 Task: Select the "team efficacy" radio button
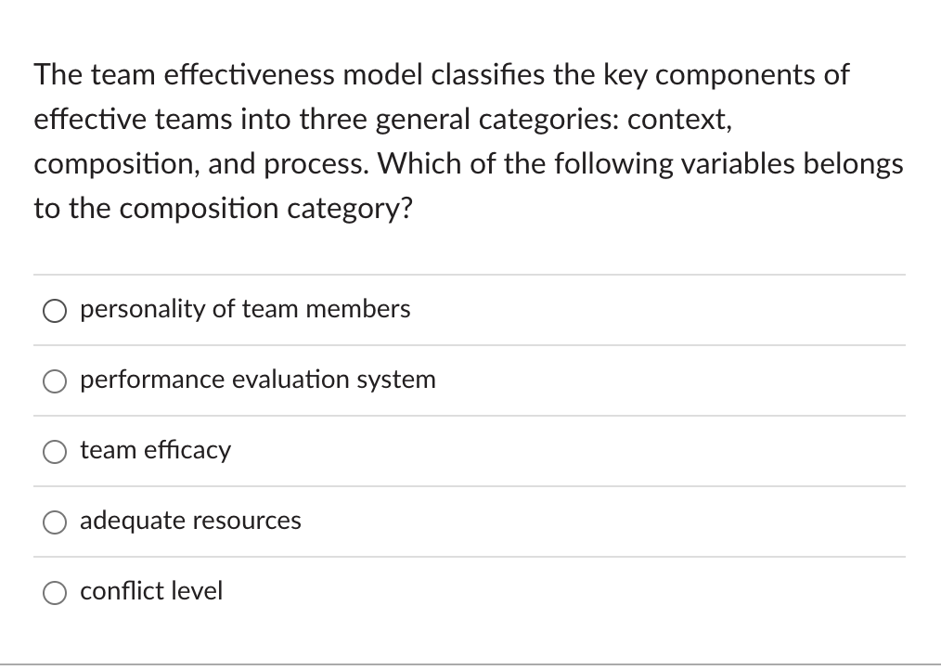point(55,452)
